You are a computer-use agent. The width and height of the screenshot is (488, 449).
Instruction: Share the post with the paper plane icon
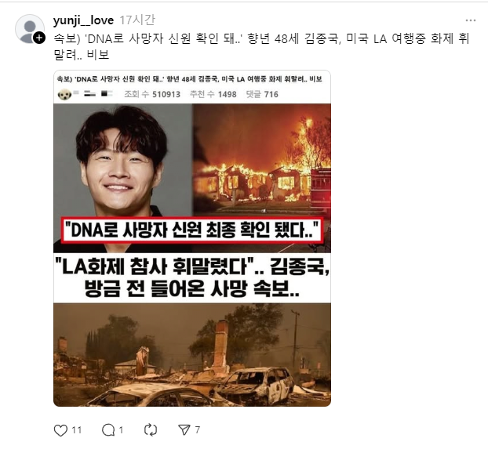(184, 429)
